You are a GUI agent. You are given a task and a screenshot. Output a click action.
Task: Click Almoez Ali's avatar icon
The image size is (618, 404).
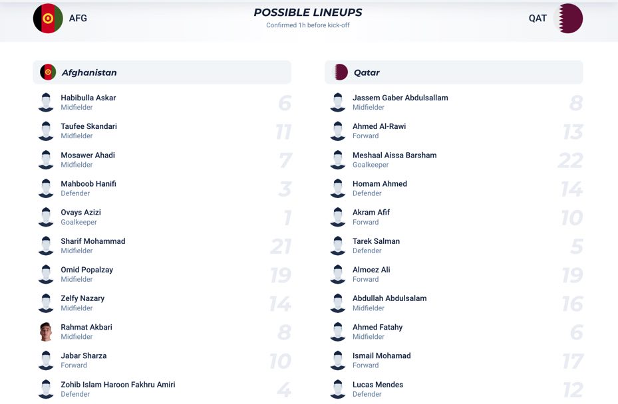[x=338, y=274]
